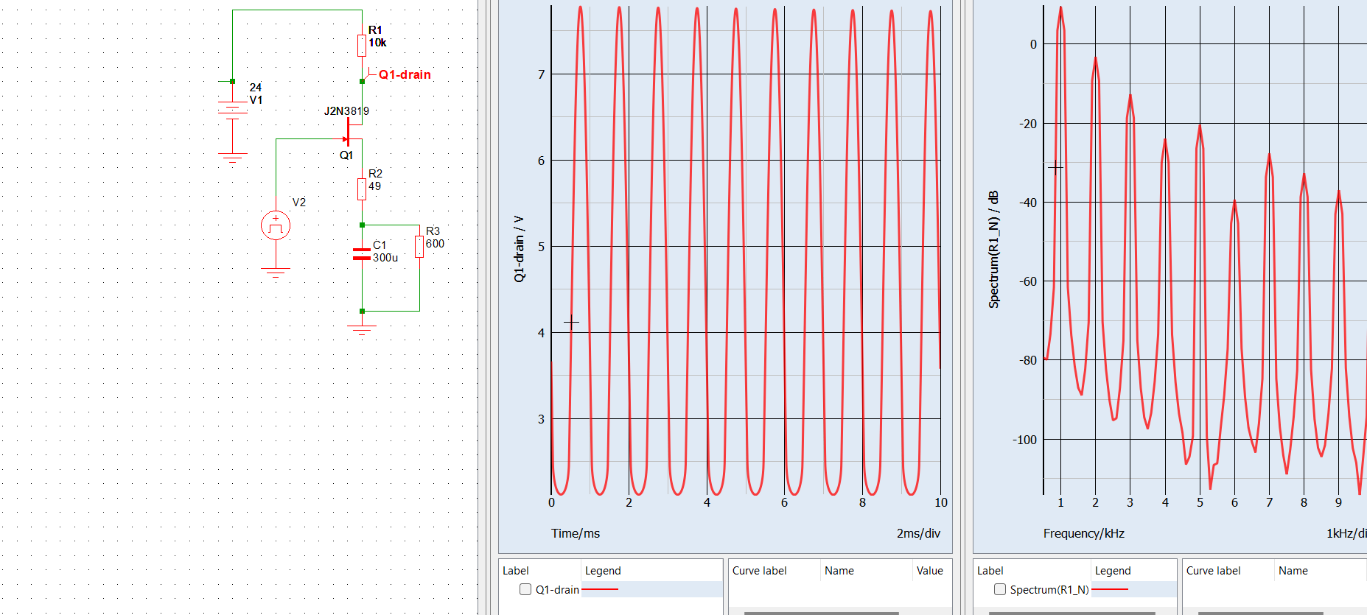Click the Spectrum(R1_N) / dB axis title
This screenshot has width=1367, height=615.
tap(994, 250)
